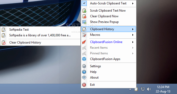Choose Clear Clipboard History
The height and width of the screenshot is (94, 177).
point(25,42)
